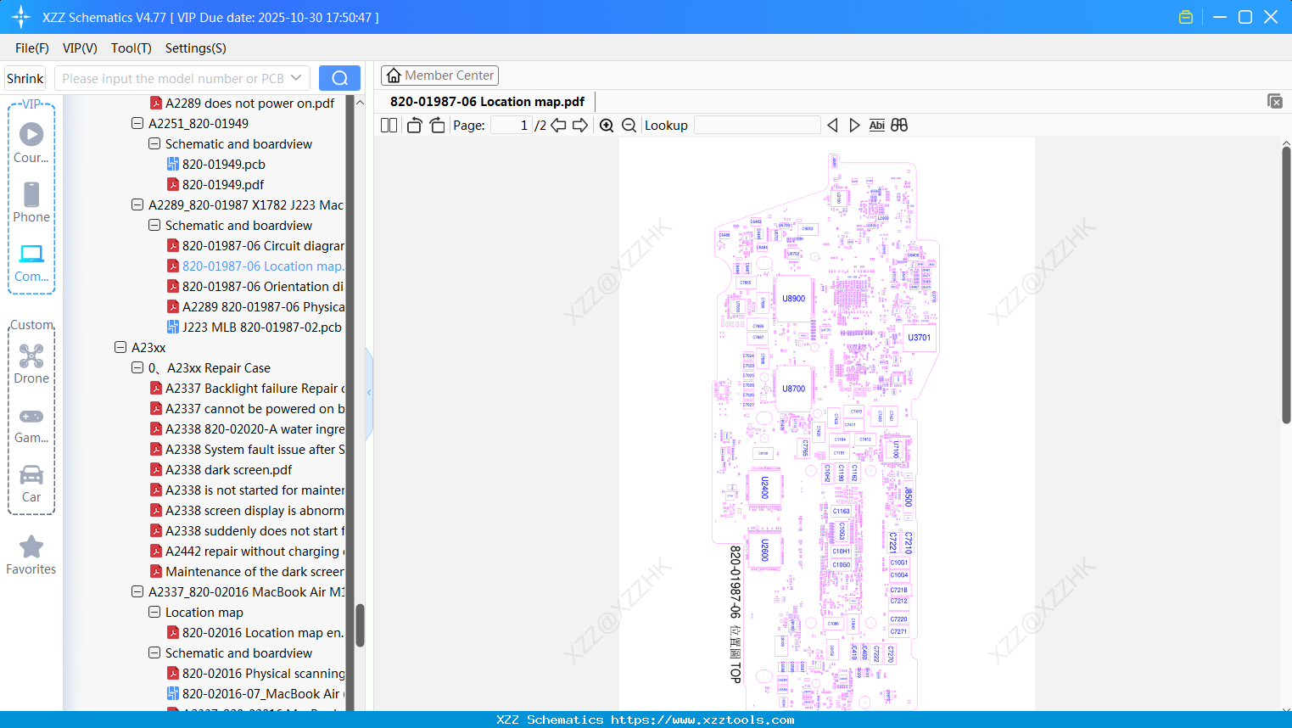Click the file tree vertical scrollbar thumb
Image resolution: width=1292 pixels, height=728 pixels.
pos(360,625)
